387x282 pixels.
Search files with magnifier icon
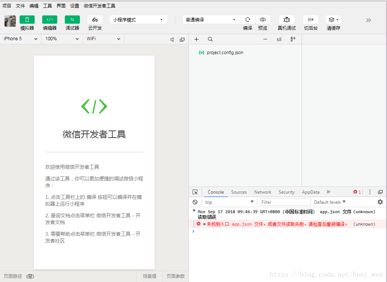210,39
